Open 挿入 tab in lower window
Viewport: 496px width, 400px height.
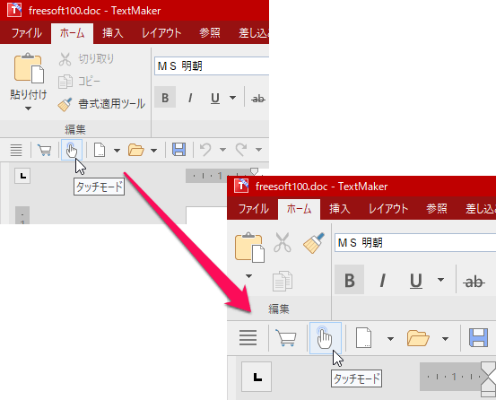(340, 209)
